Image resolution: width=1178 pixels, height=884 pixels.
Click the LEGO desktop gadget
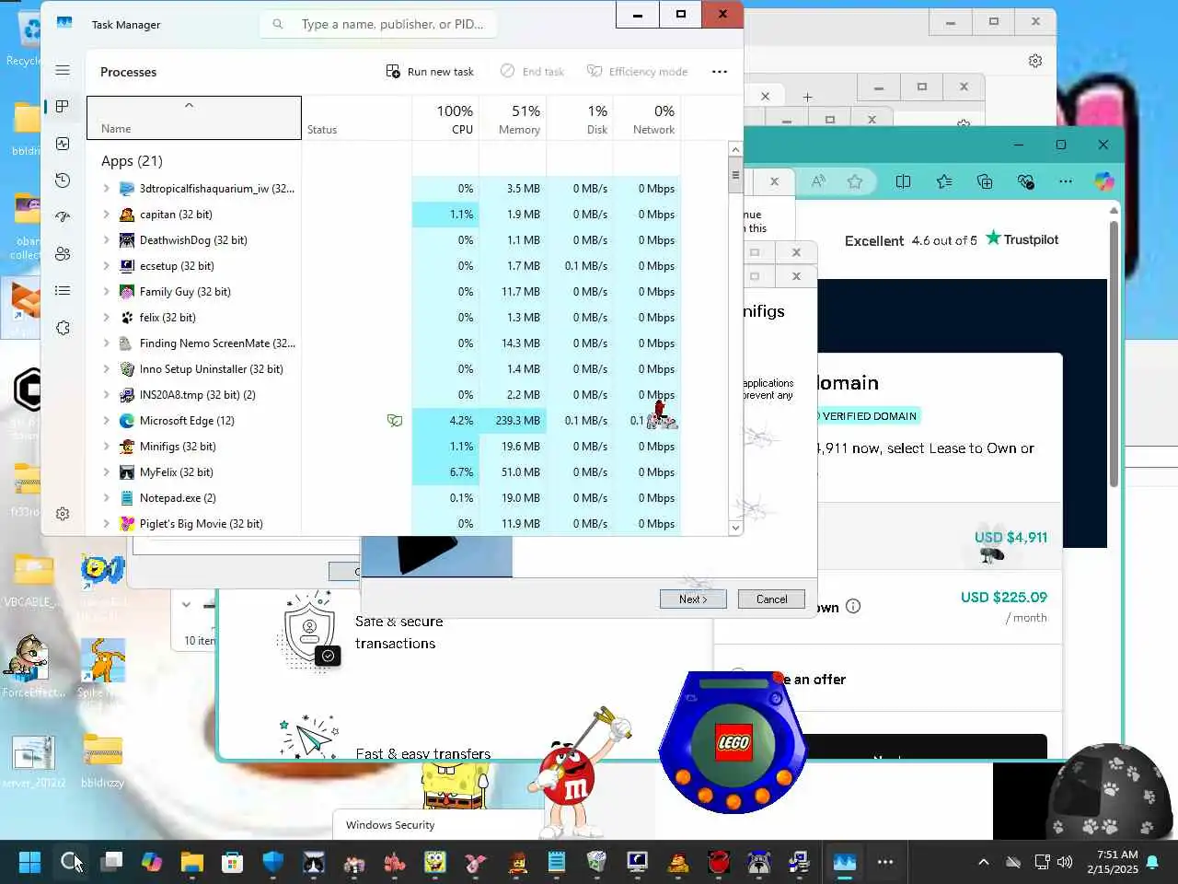tap(733, 742)
